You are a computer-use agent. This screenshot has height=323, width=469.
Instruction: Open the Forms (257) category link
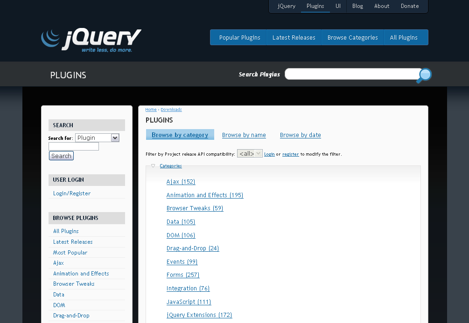pos(182,275)
